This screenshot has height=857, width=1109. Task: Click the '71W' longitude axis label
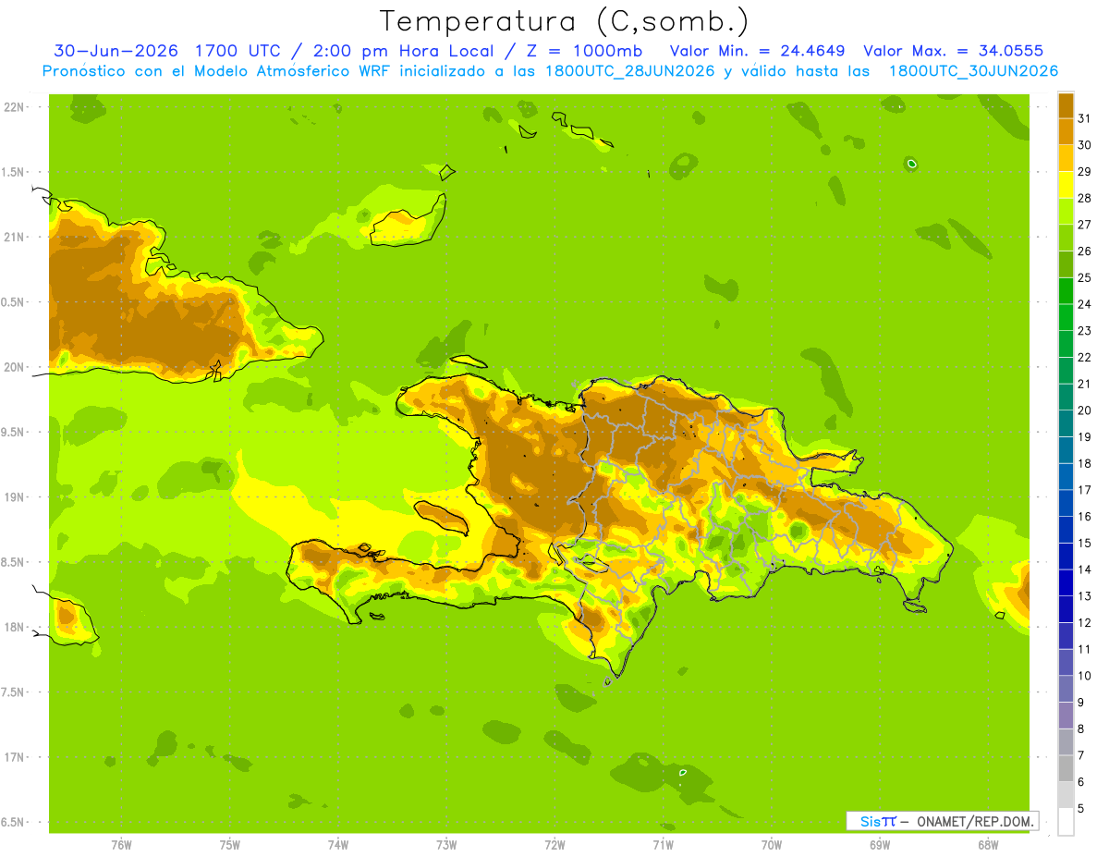(663, 845)
